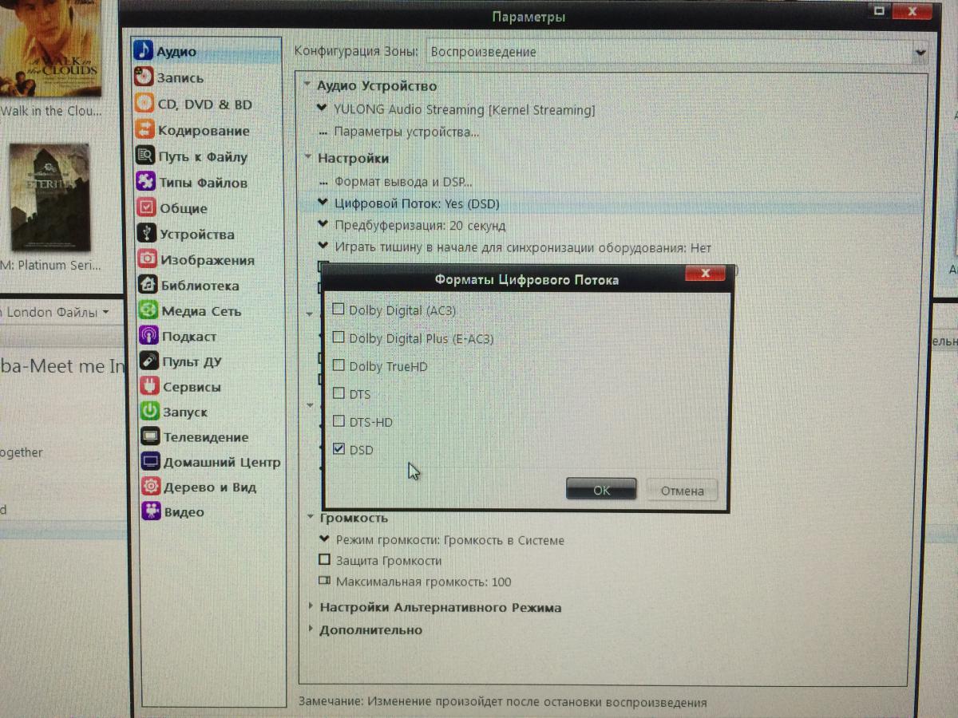Uncheck the DSD checkbox
This screenshot has height=718, width=958.
[x=338, y=449]
